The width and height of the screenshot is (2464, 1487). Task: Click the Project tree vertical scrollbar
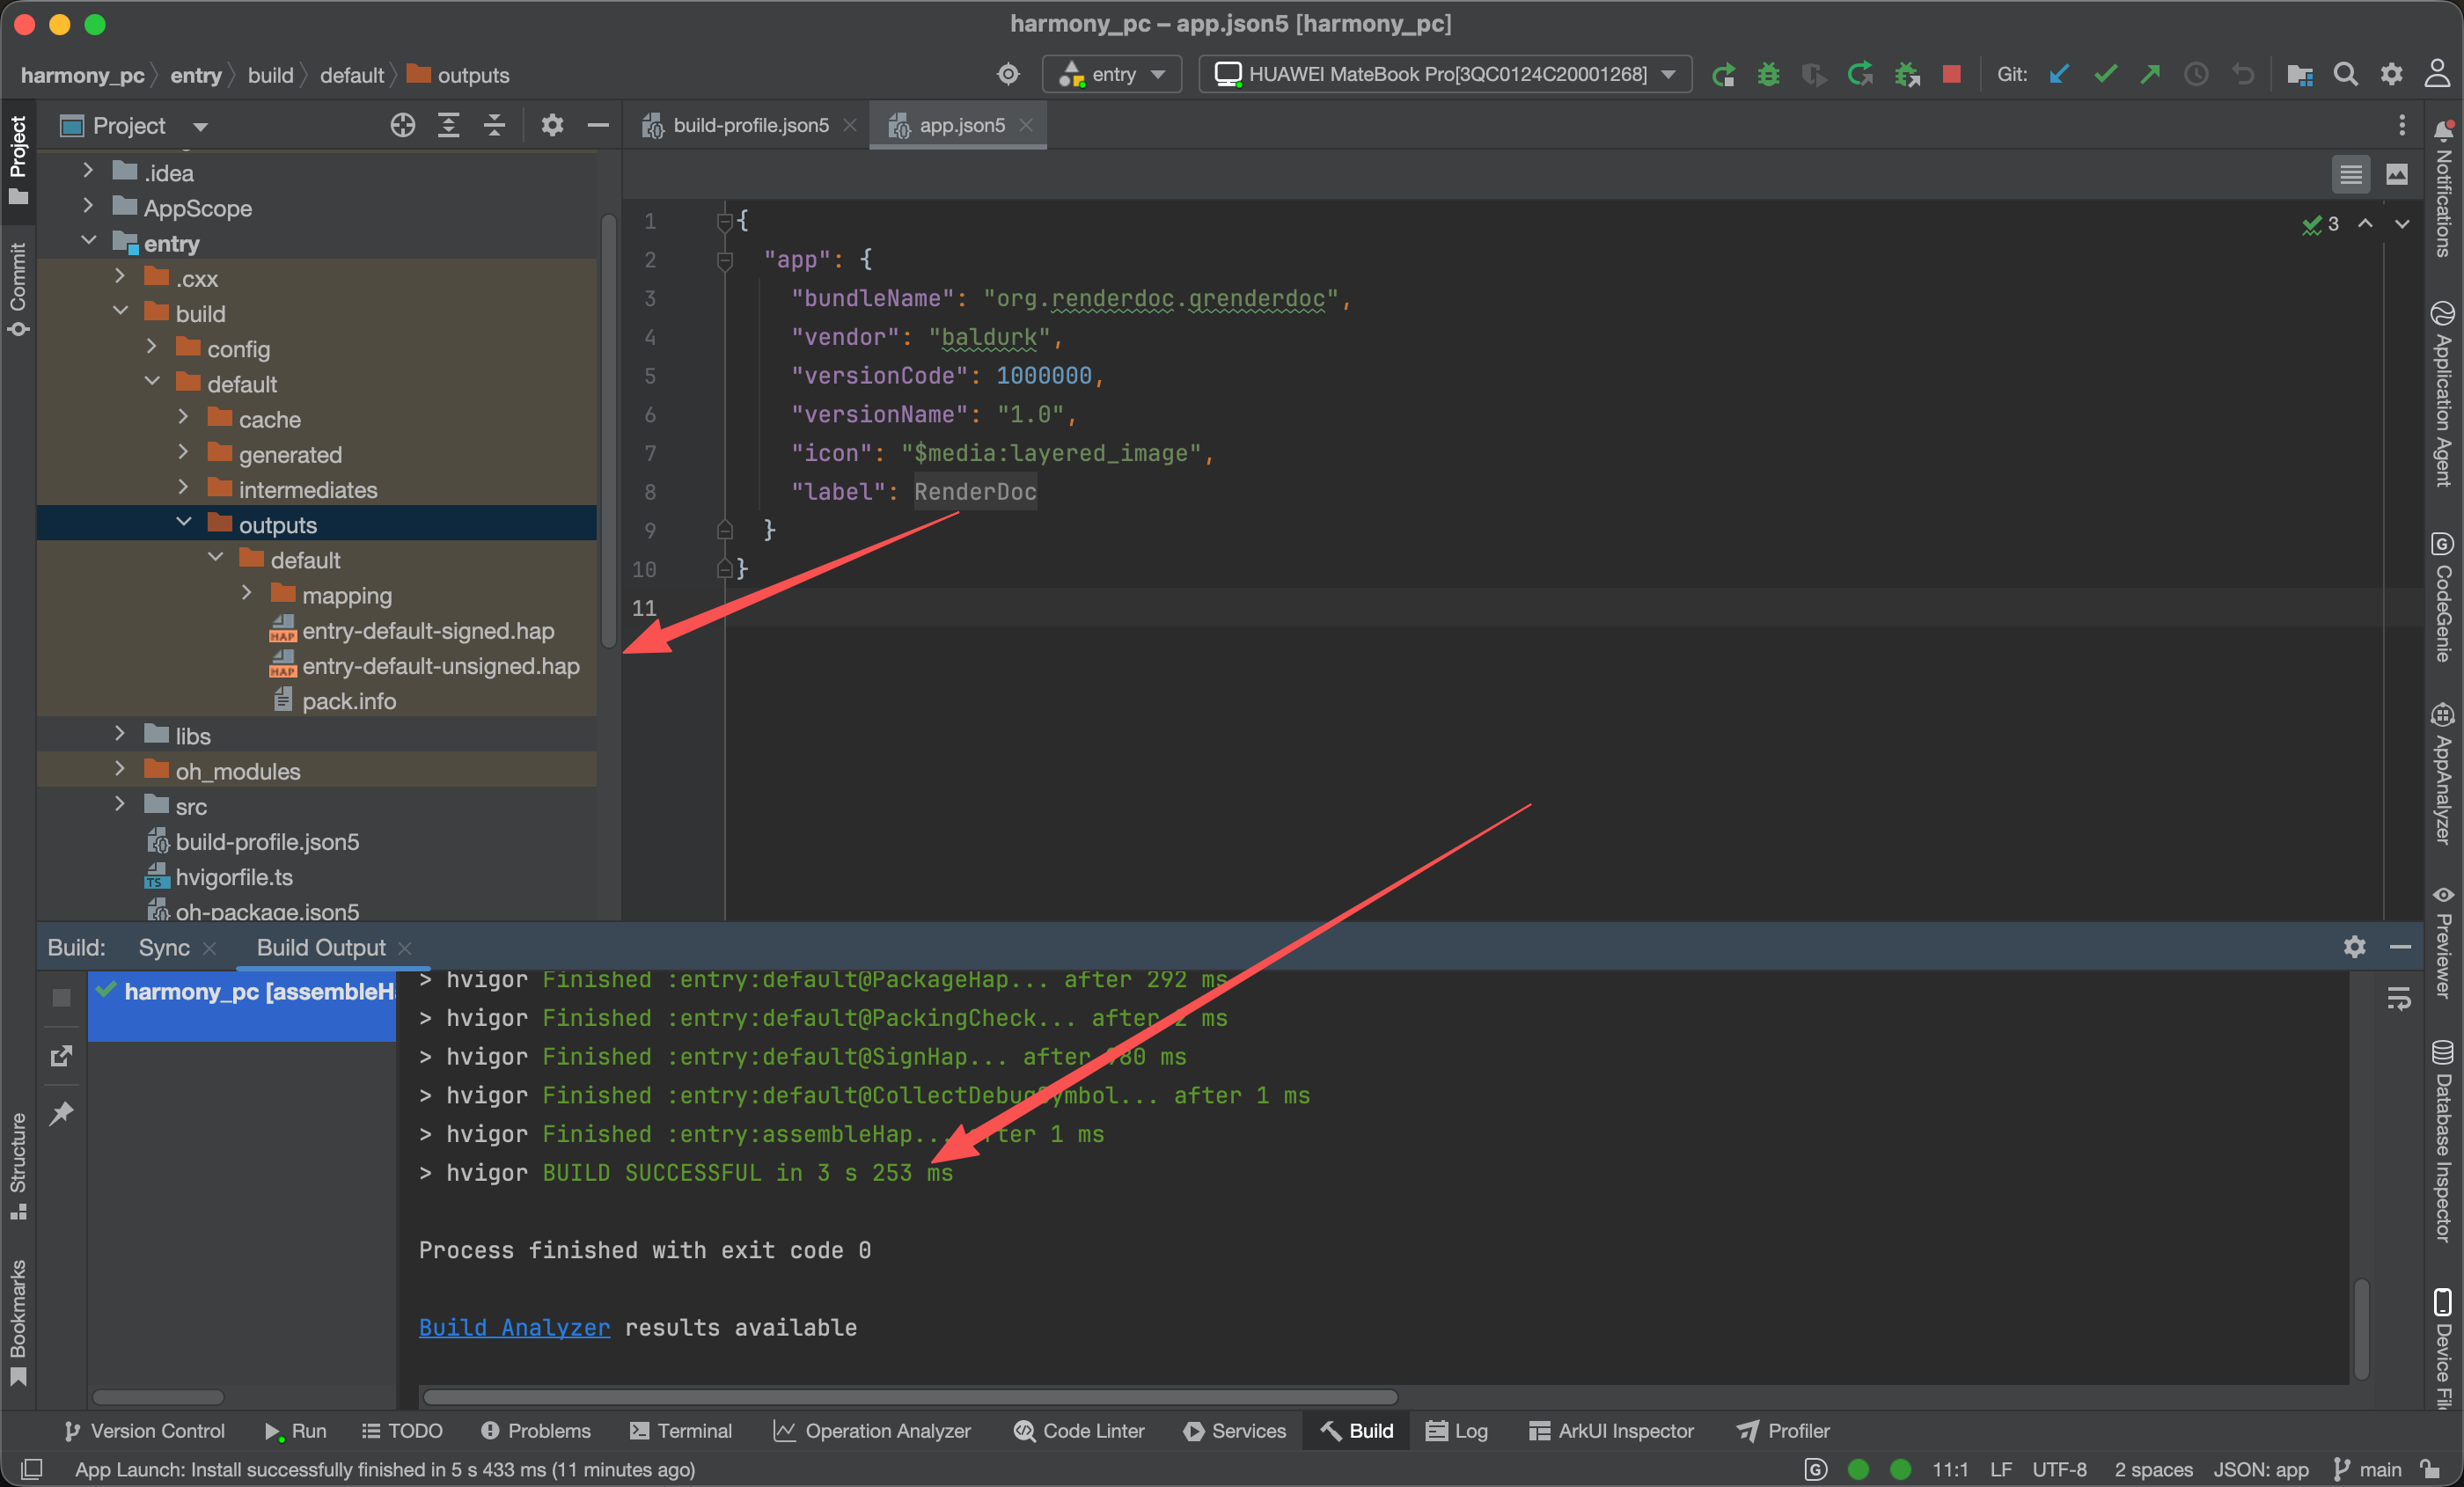[608, 430]
